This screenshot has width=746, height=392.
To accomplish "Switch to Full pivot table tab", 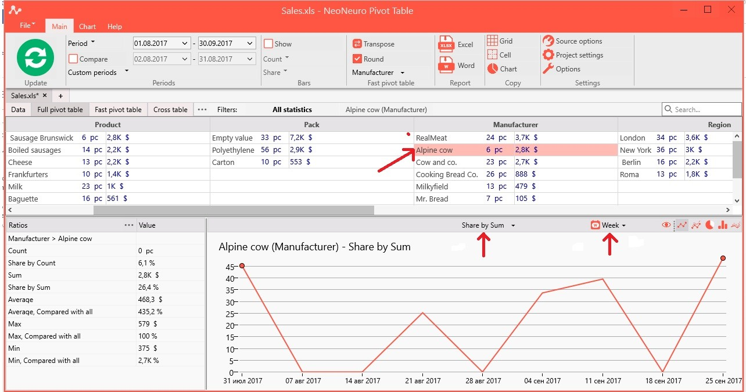I will 60,109.
